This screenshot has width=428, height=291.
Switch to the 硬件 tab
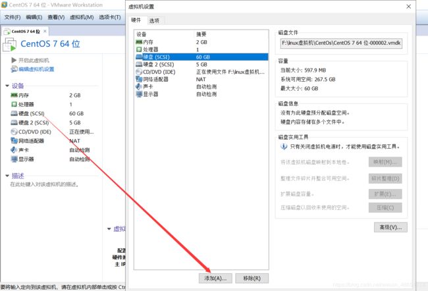click(136, 20)
